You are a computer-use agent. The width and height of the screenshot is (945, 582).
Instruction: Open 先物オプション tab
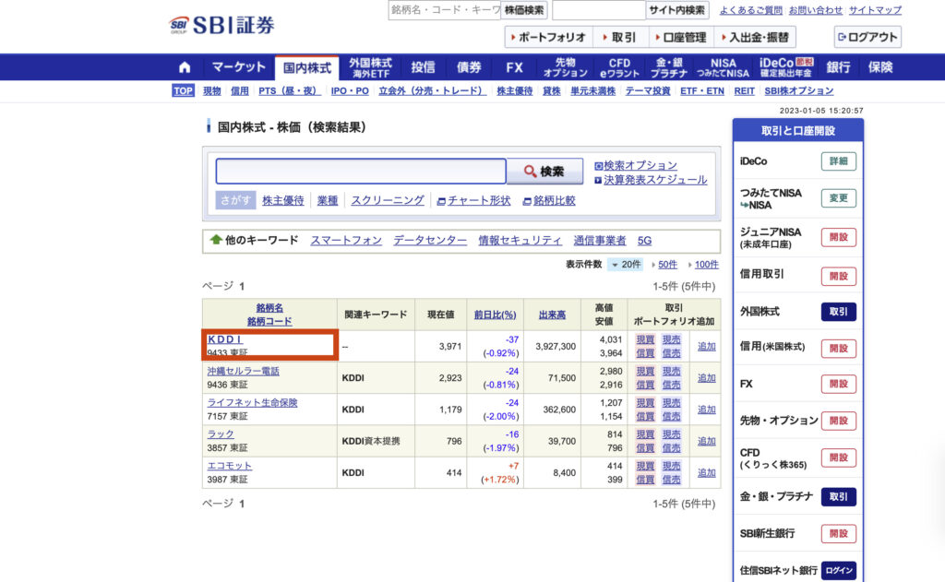click(566, 67)
